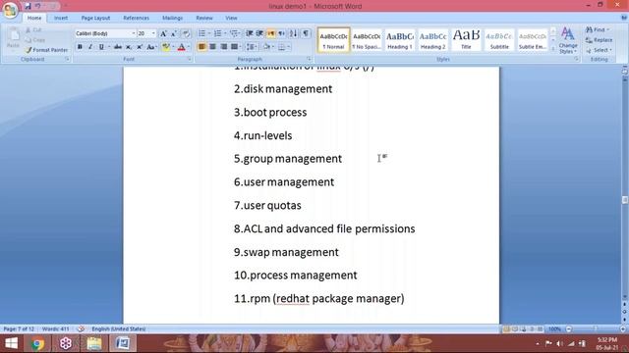629x353 pixels.
Task: Open numbering list dropdown
Action: pos(225,33)
